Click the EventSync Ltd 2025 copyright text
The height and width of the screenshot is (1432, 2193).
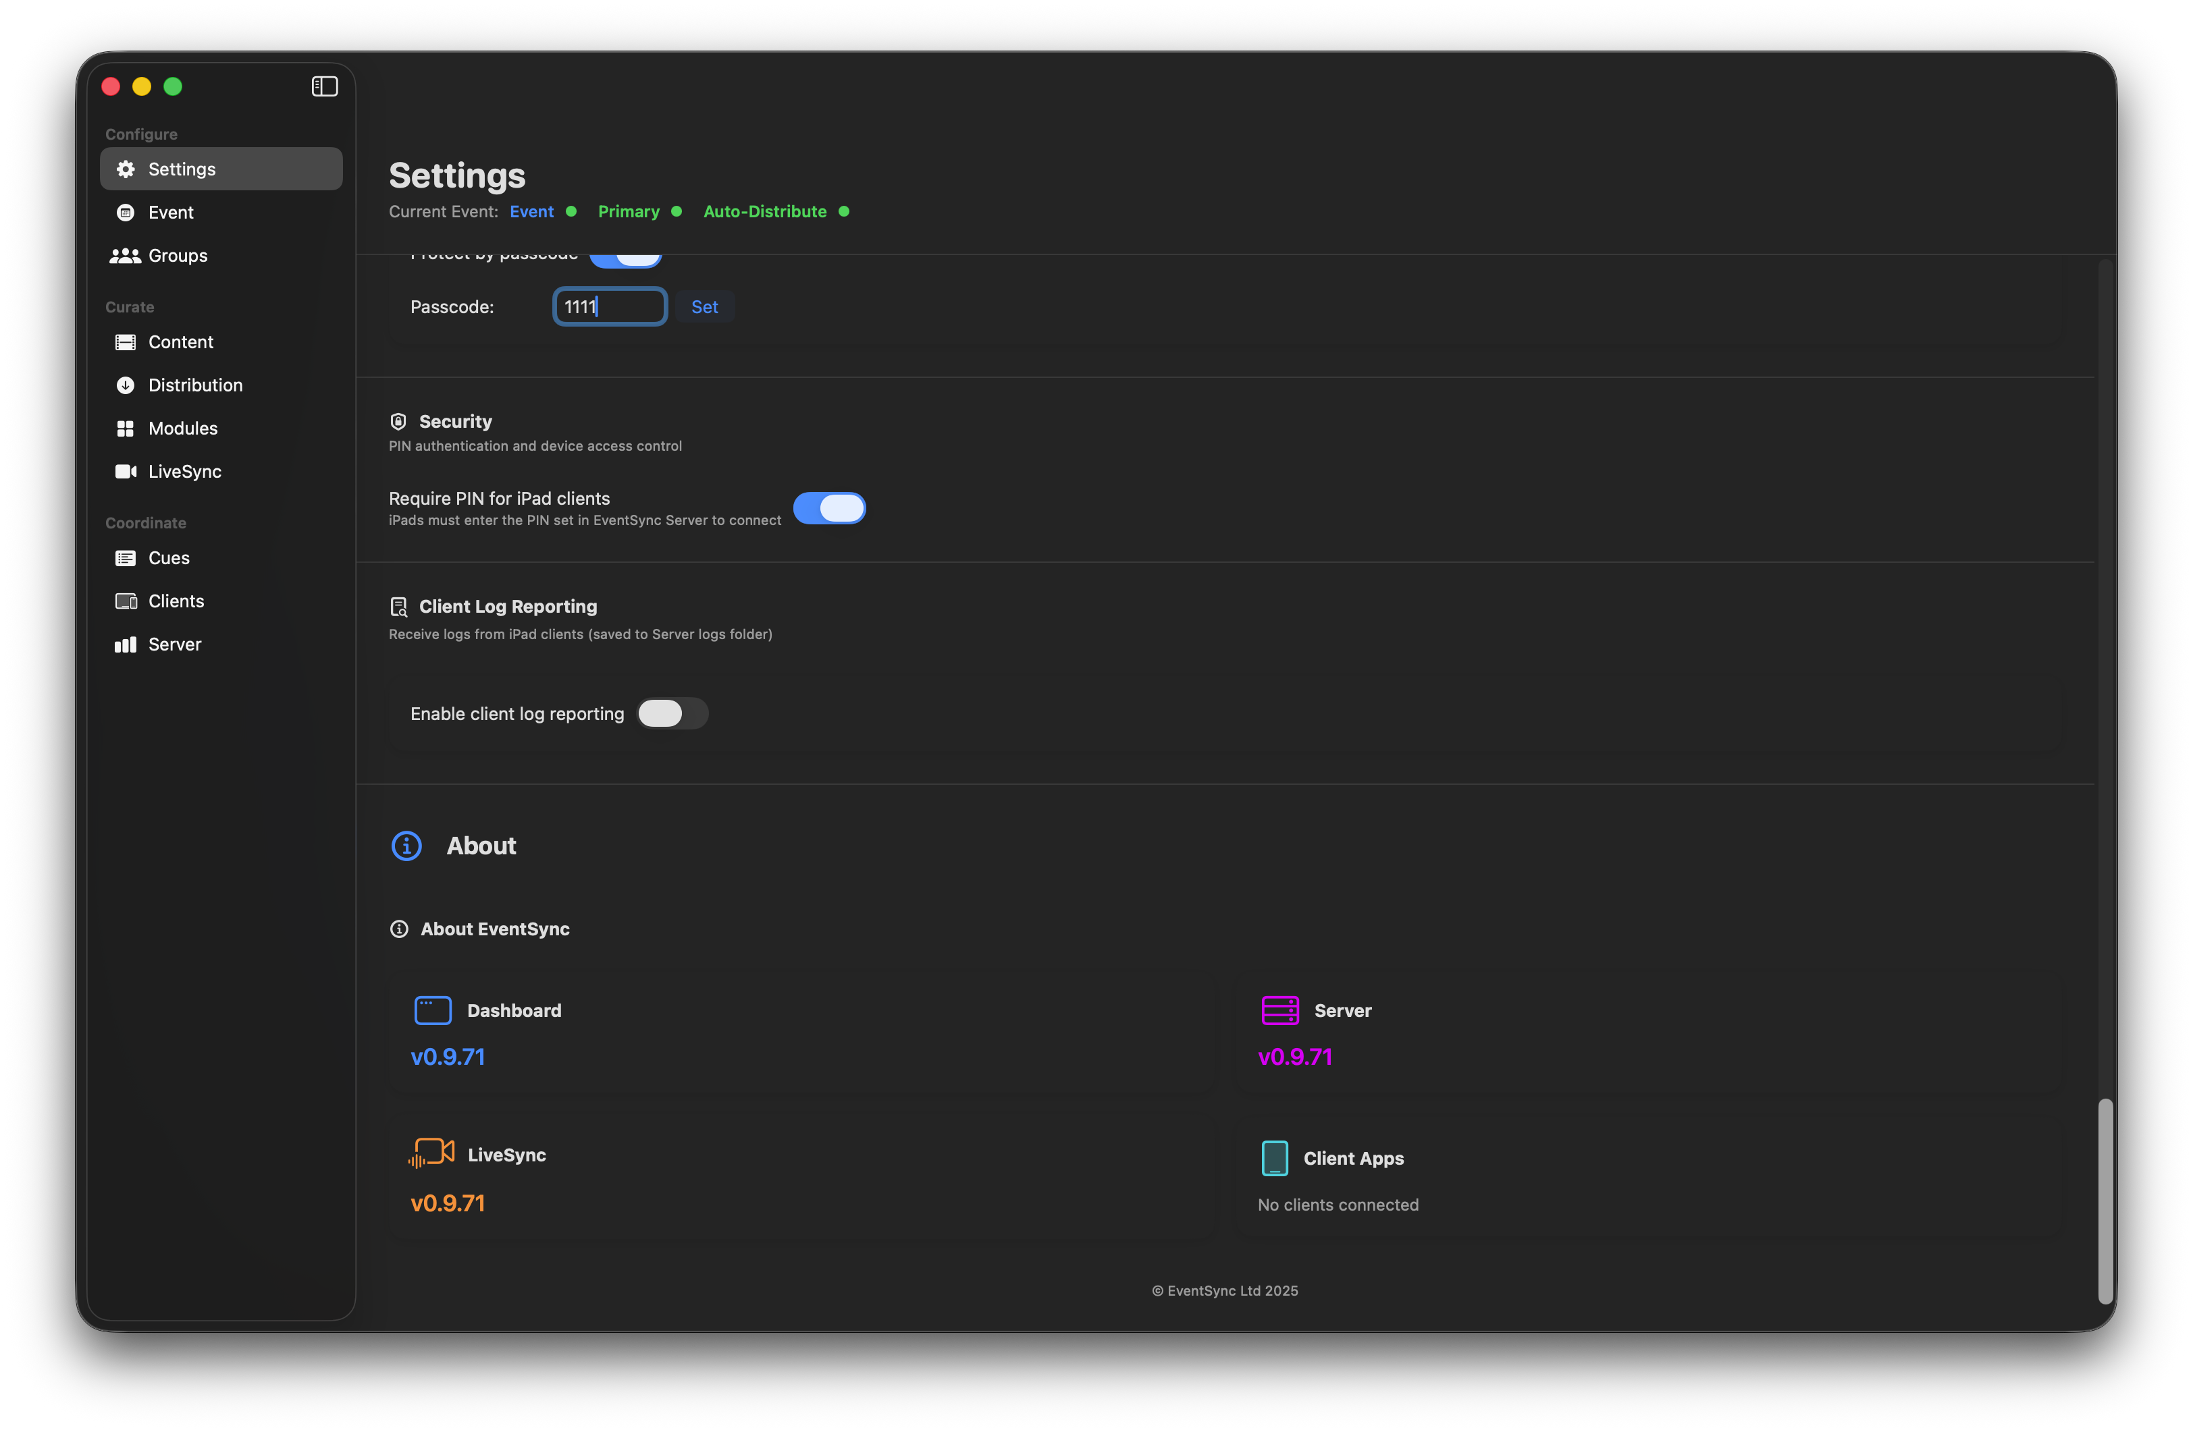pos(1225,1291)
